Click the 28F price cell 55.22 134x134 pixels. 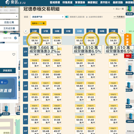(80, 41)
